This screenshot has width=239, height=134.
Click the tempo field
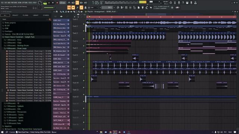[63, 3]
